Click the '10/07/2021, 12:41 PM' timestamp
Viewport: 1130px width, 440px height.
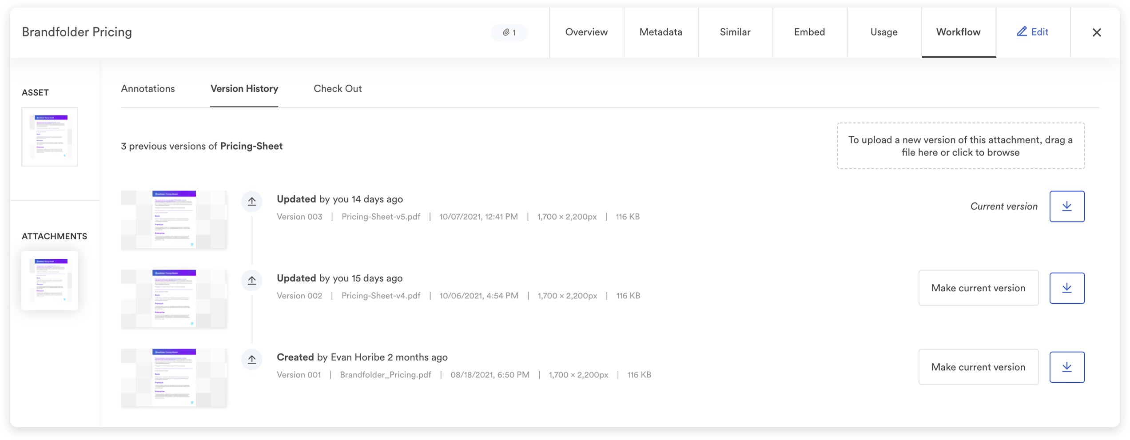click(x=478, y=217)
